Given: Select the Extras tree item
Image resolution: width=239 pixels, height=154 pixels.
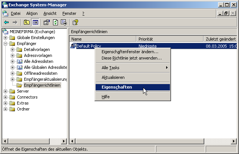Looking at the screenshot, I should click(x=23, y=103).
